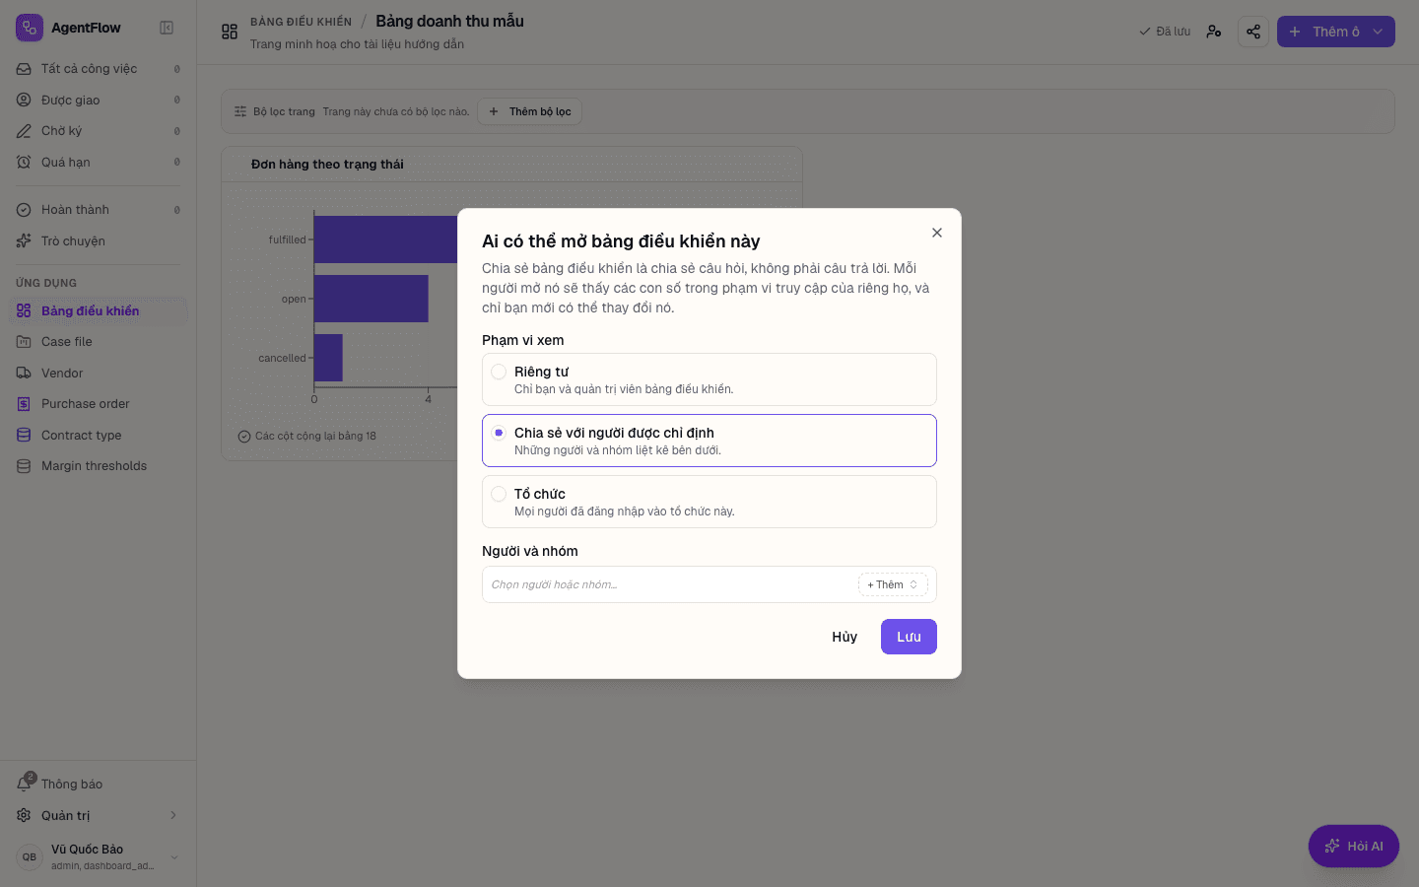Click the share icon in the header
This screenshot has height=887, width=1419.
tap(1252, 32)
